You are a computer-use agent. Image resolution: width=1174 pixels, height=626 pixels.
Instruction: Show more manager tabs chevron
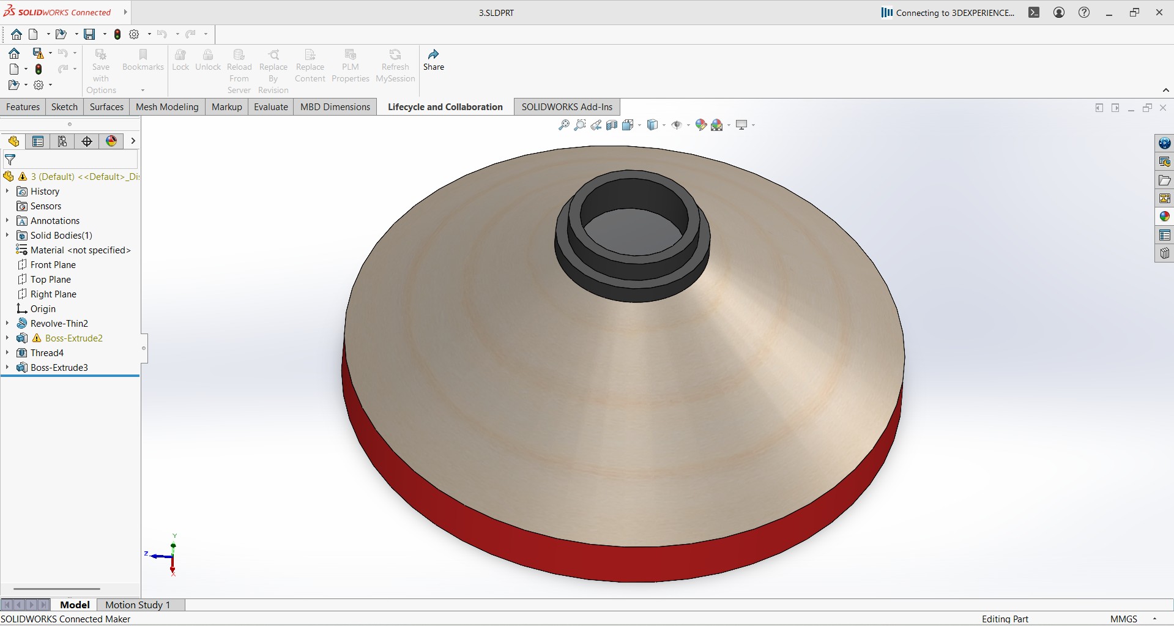point(133,141)
